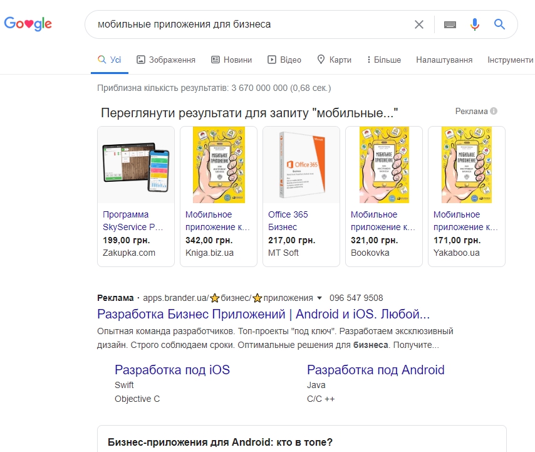Image resolution: width=535 pixels, height=452 pixels.
Task: Click the MT Soft seller name
Action: pos(283,253)
